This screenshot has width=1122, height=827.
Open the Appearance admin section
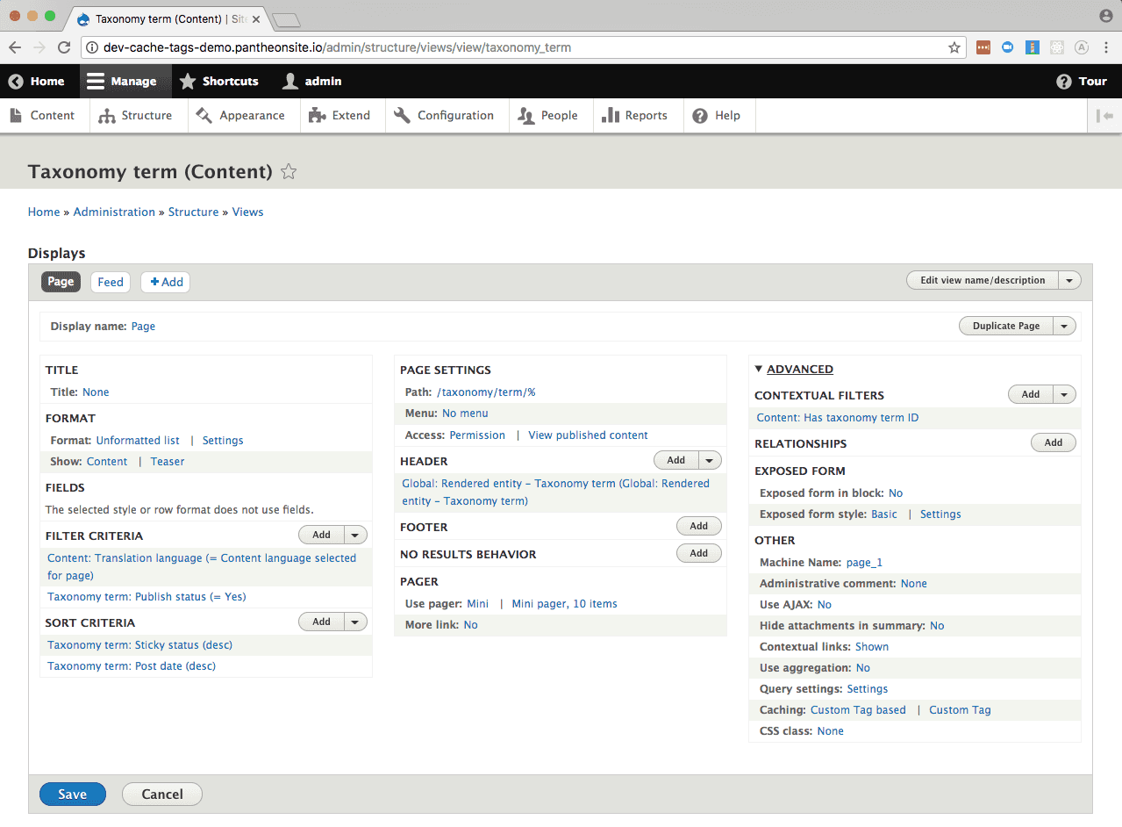pyautogui.click(x=252, y=115)
